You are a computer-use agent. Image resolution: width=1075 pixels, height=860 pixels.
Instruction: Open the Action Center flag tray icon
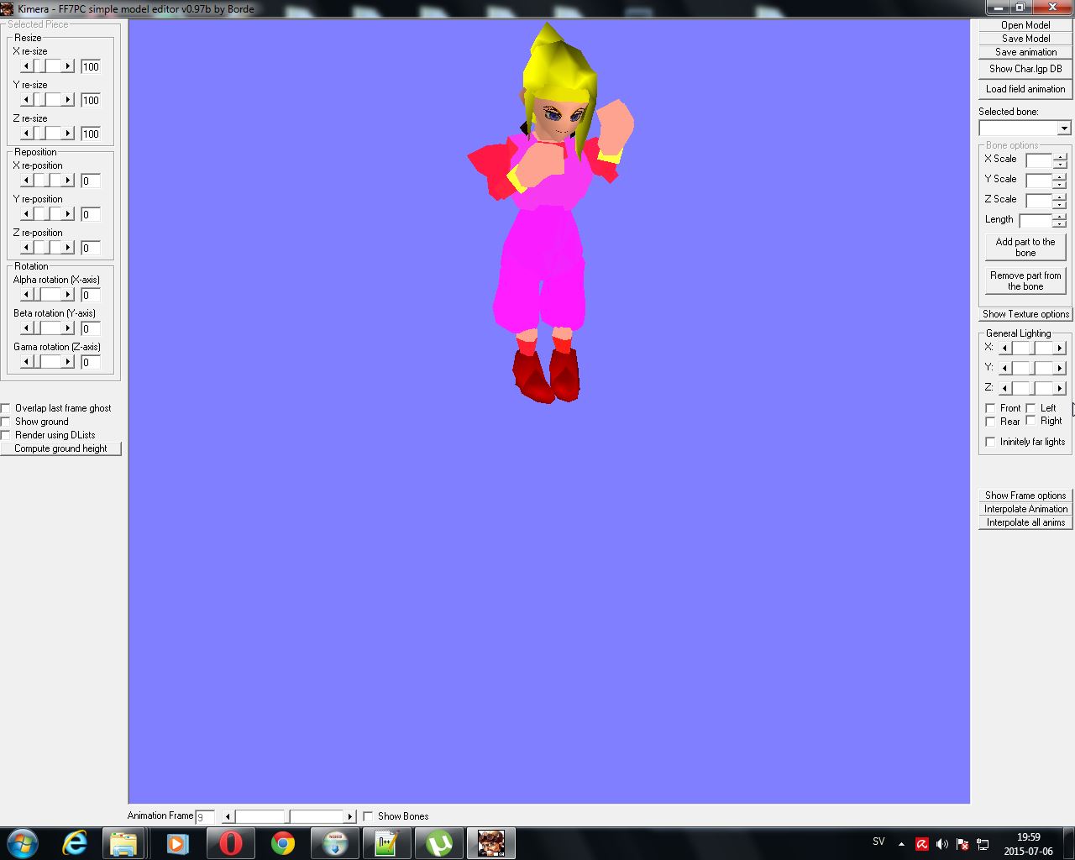coord(962,844)
